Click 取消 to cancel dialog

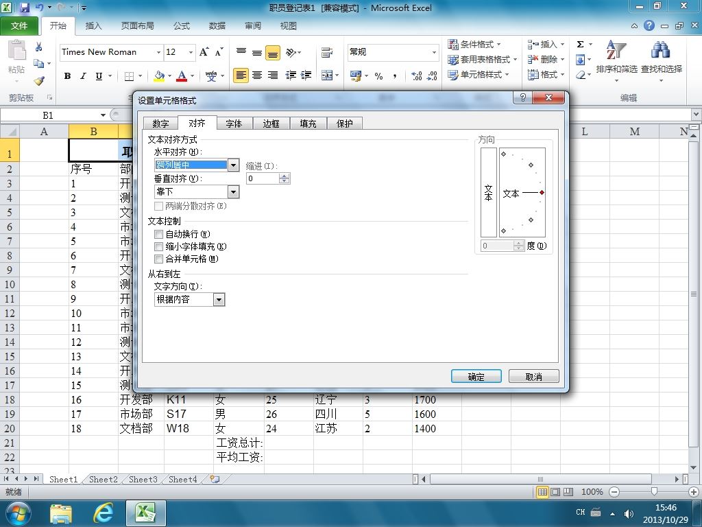(533, 377)
